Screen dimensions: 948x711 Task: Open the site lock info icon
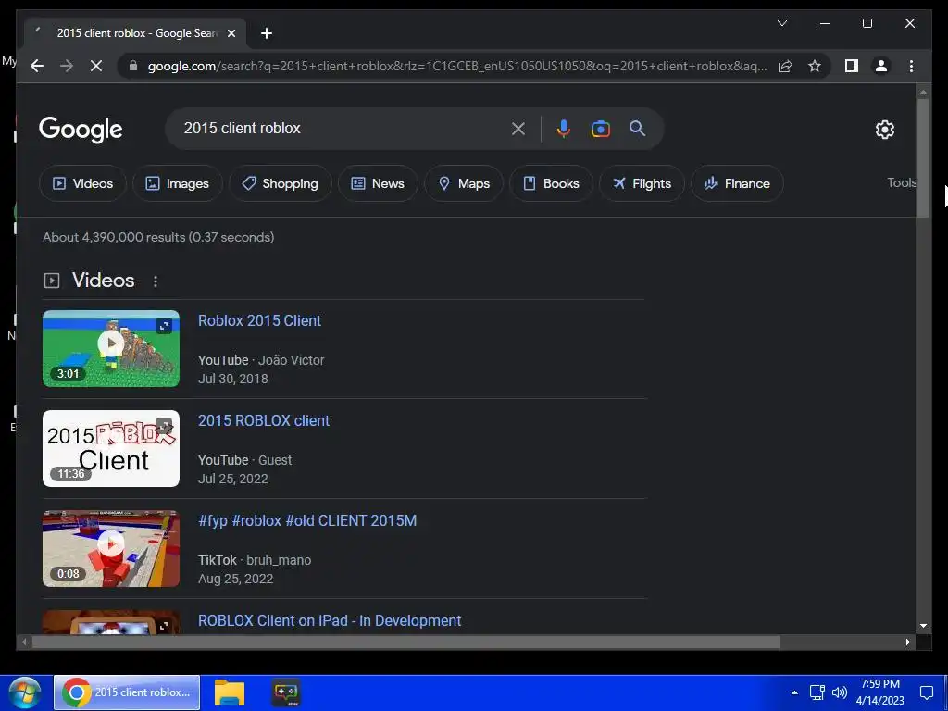click(133, 66)
